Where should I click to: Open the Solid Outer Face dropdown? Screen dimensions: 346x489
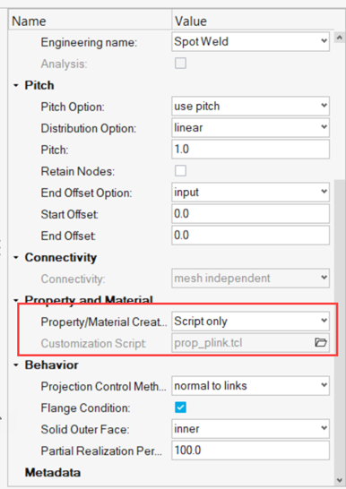250,429
